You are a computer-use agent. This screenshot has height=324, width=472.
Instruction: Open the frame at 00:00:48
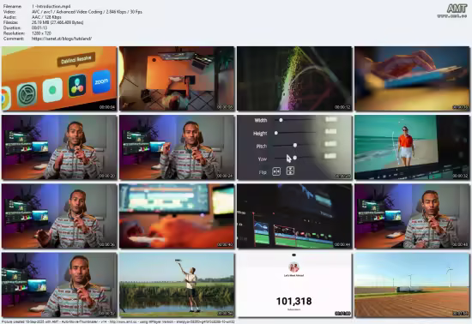412,216
